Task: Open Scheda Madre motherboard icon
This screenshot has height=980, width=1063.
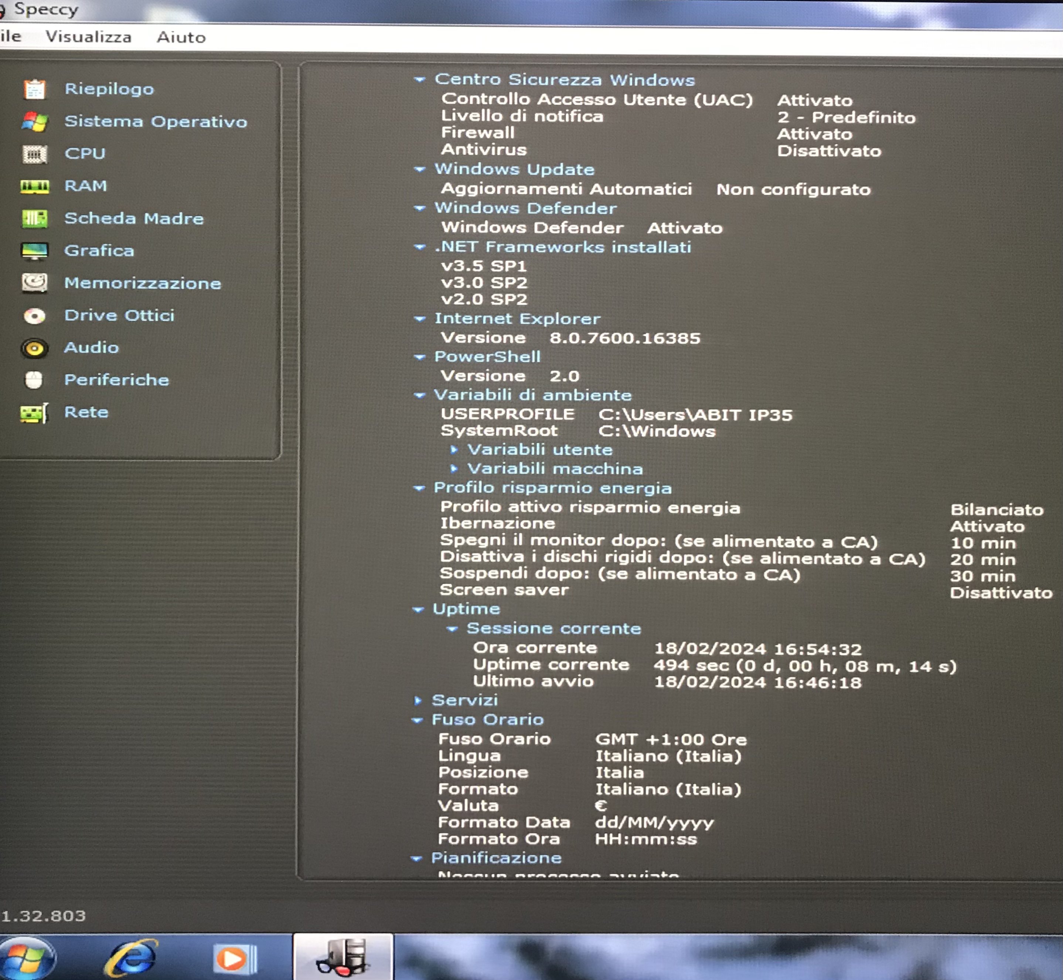Action: pos(35,219)
